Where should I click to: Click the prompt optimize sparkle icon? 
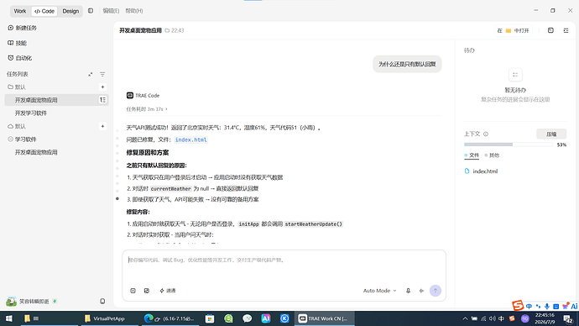(421, 291)
